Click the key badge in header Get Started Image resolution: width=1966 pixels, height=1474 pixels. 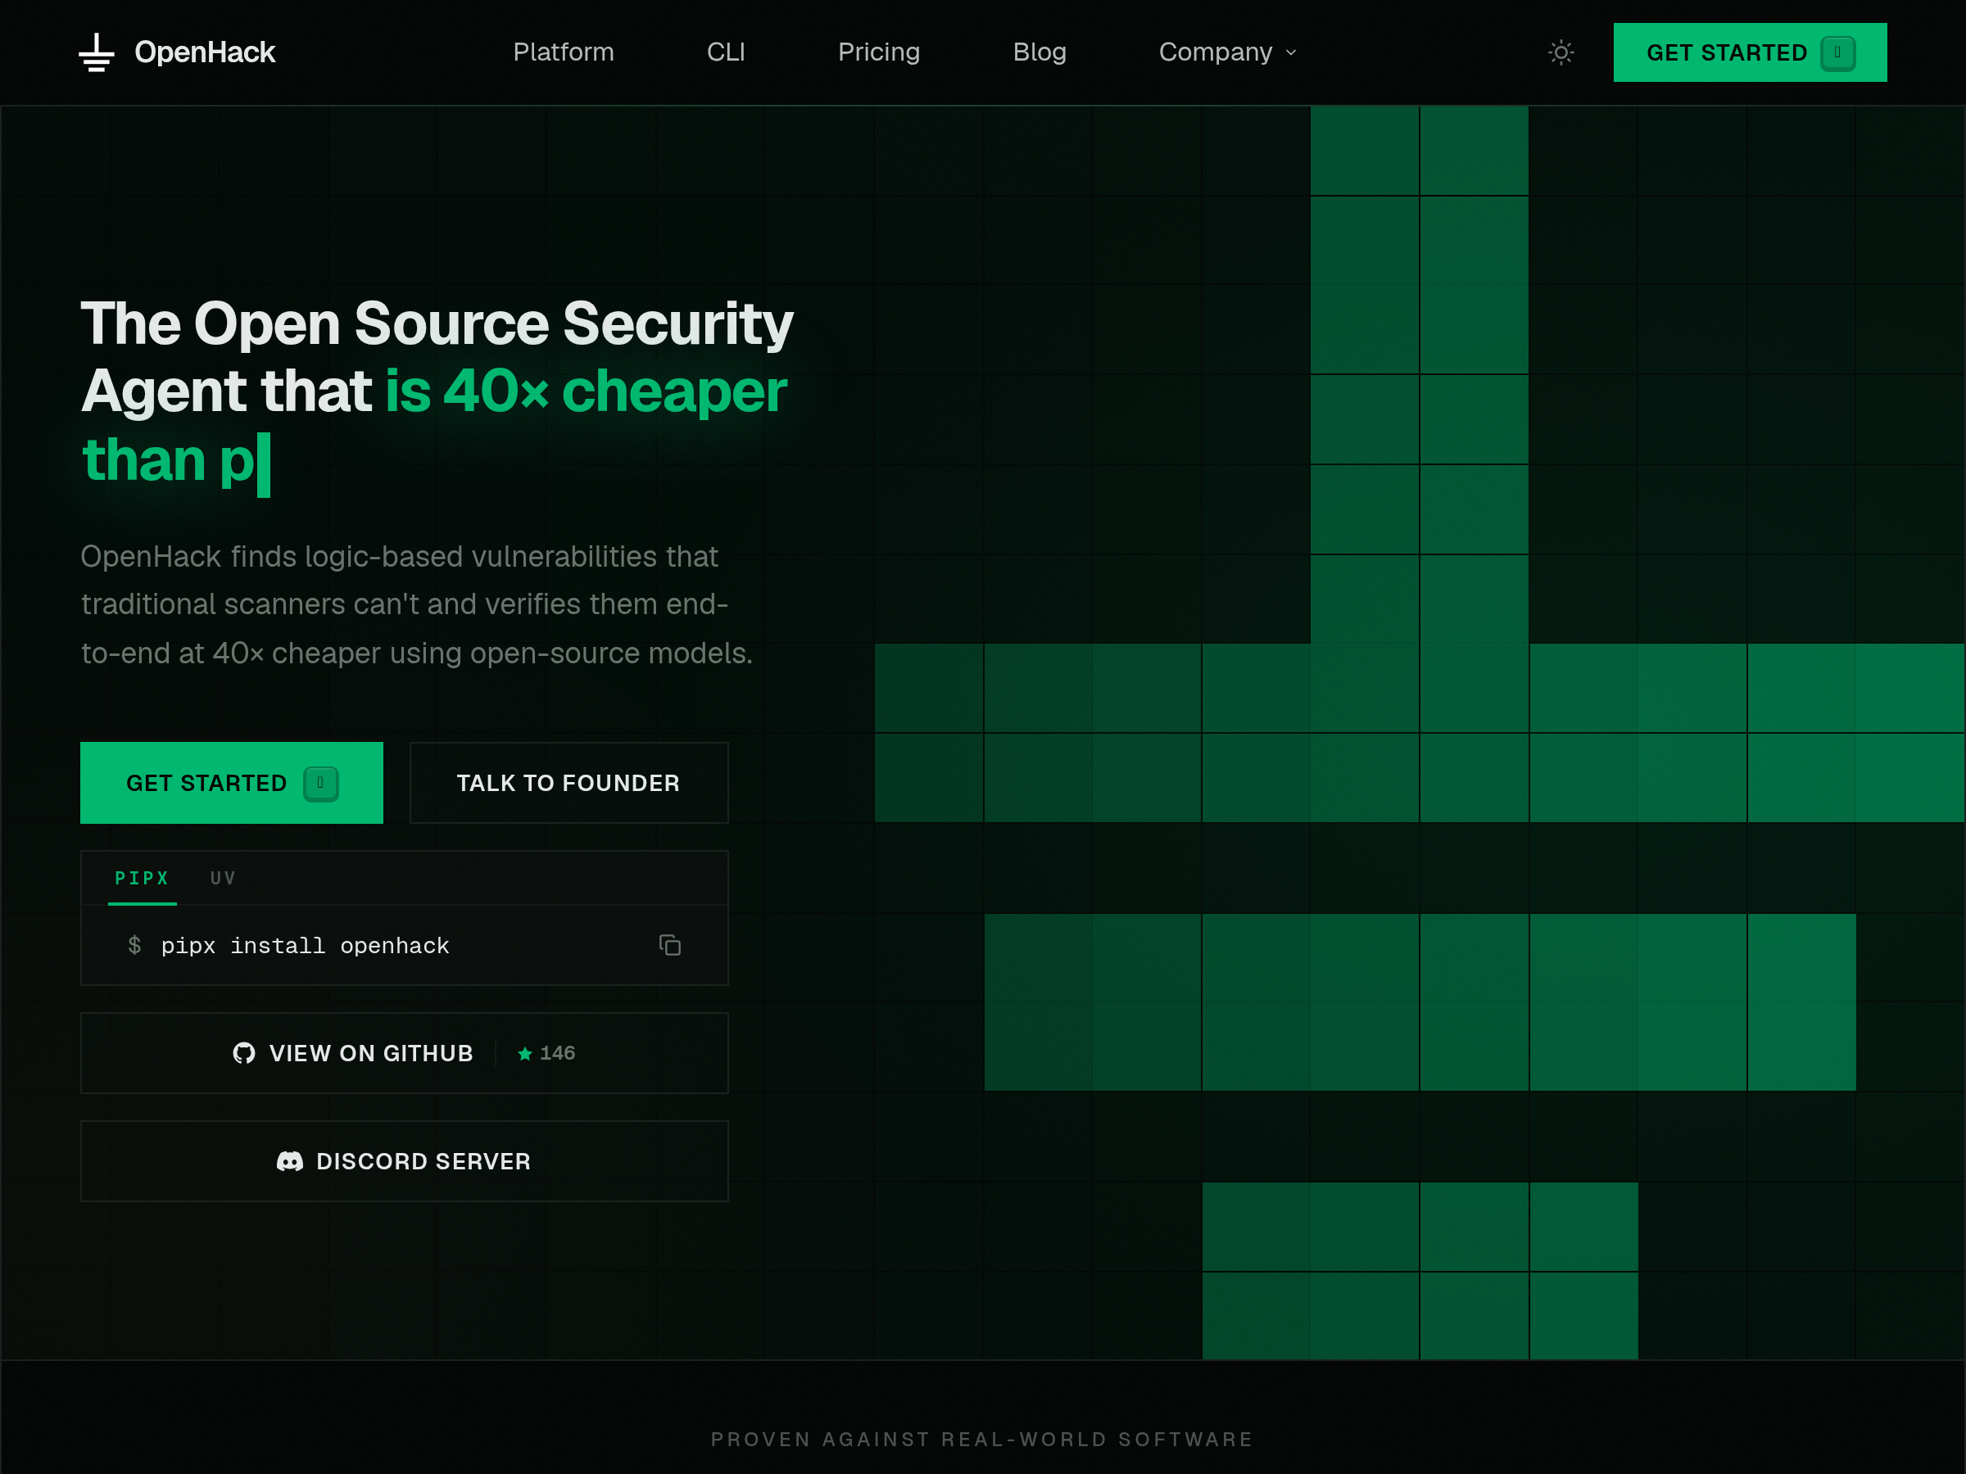point(1837,52)
